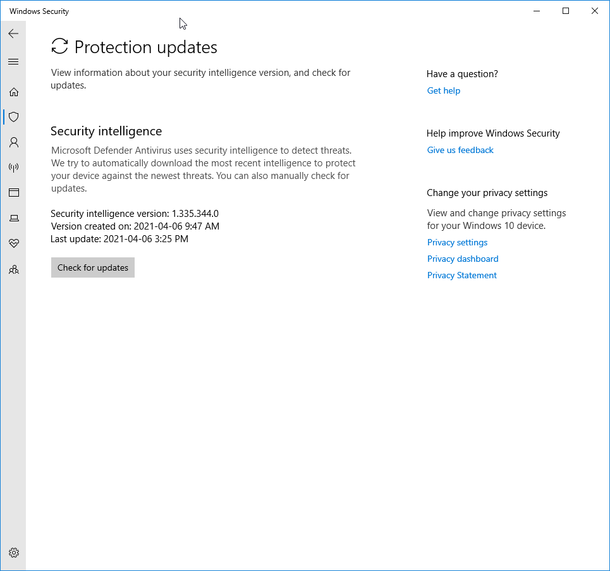Open Device performance & health heart icon
Screen dimensions: 610x571
[13, 243]
